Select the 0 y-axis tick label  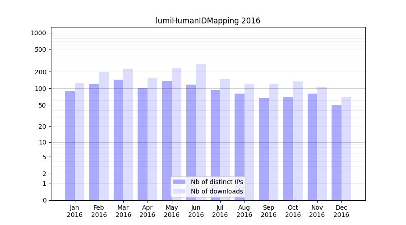[x=44, y=200]
